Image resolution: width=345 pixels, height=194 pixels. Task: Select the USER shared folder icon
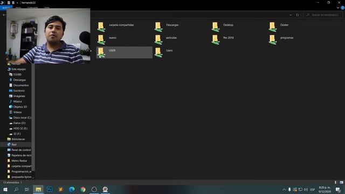click(x=101, y=52)
